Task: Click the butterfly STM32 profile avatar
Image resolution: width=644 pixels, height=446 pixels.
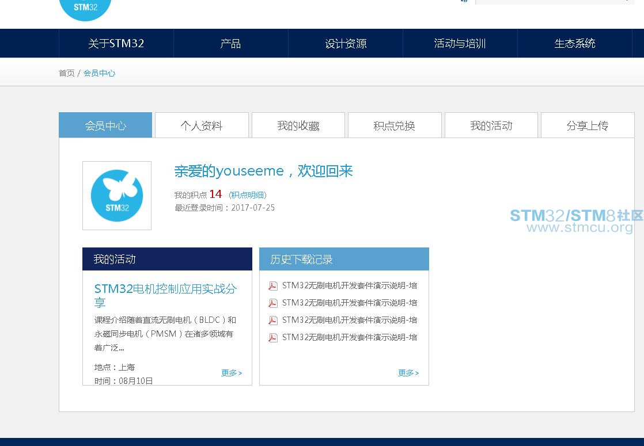Action: click(117, 196)
